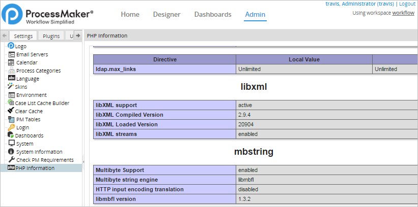
Task: Click the Check PM Requirements wrench icon
Action: coord(11,160)
